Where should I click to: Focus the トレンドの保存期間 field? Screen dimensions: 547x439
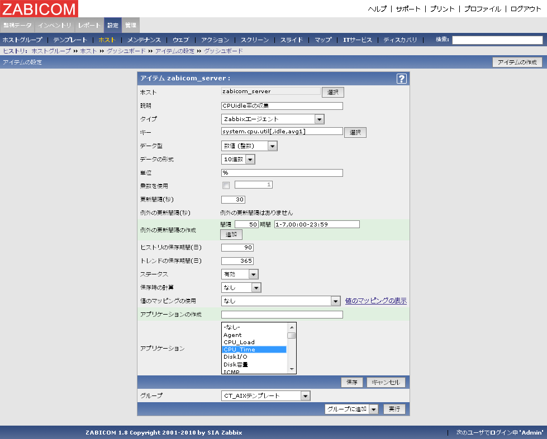coord(237,261)
